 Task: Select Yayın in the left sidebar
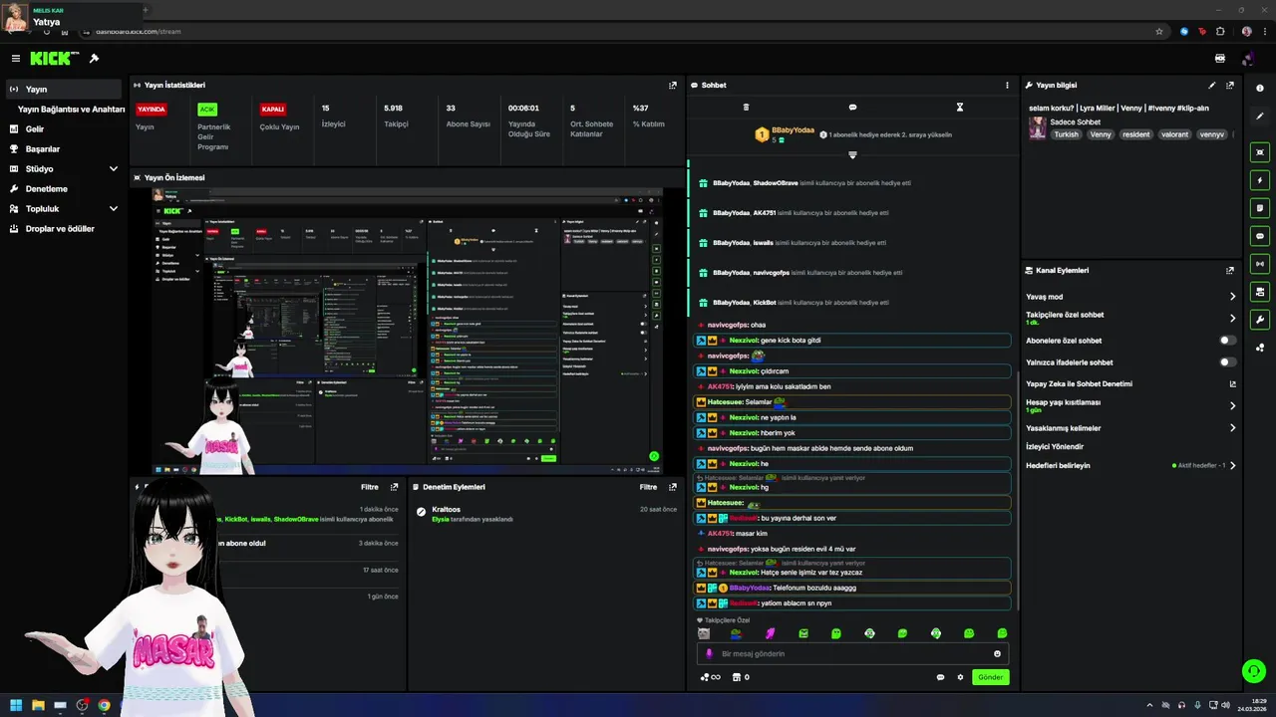[x=64, y=90]
